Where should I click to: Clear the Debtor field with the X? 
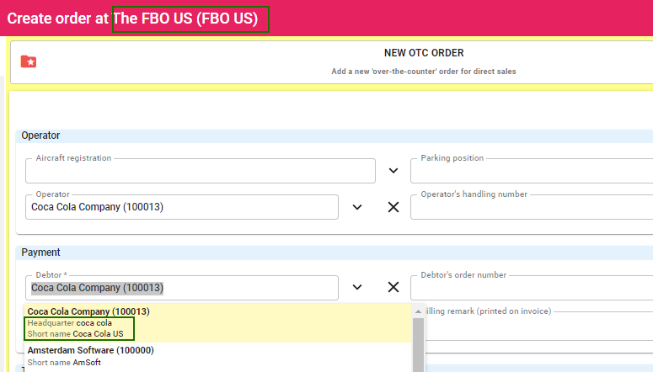[393, 287]
